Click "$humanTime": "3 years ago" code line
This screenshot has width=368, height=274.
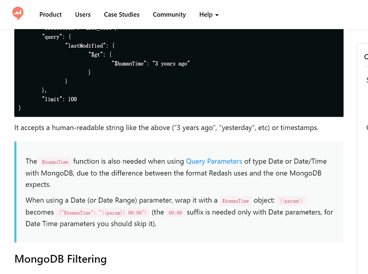pos(151,64)
